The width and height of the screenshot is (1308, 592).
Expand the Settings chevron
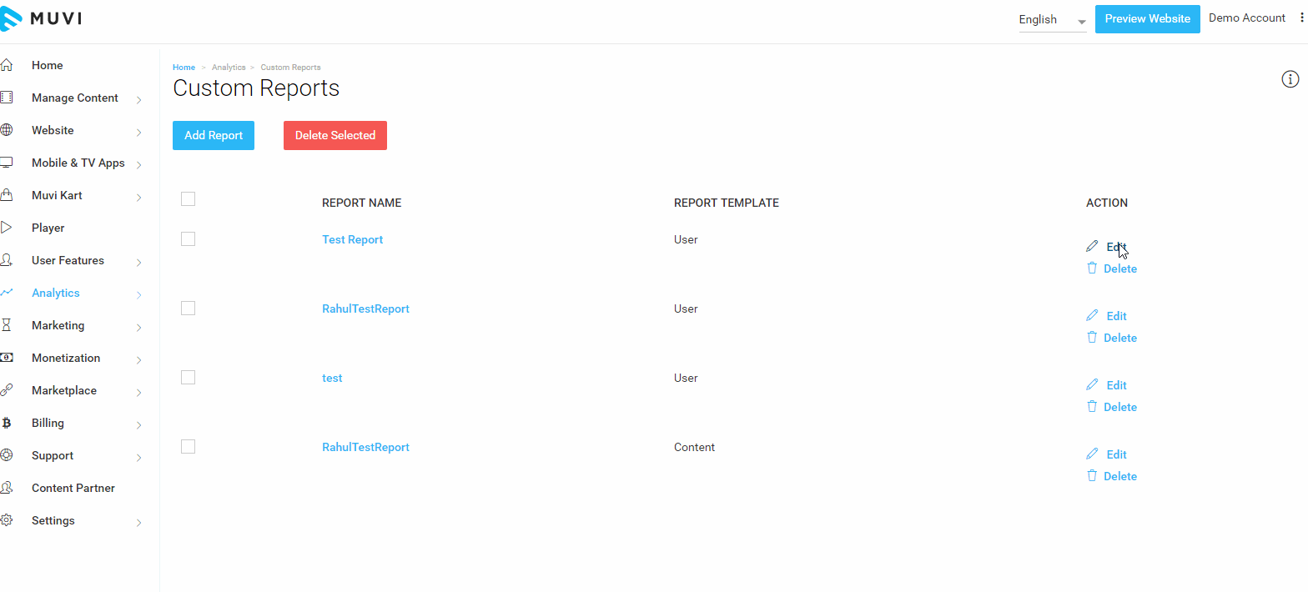pyautogui.click(x=138, y=523)
